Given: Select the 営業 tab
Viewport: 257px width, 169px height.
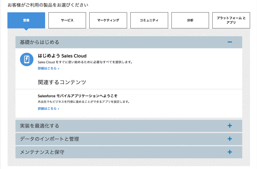Looking at the screenshot, I should [x=26, y=20].
